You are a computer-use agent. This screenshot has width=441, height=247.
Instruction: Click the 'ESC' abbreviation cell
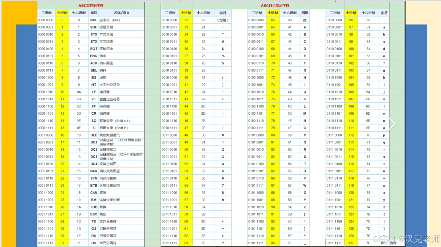tap(94, 214)
